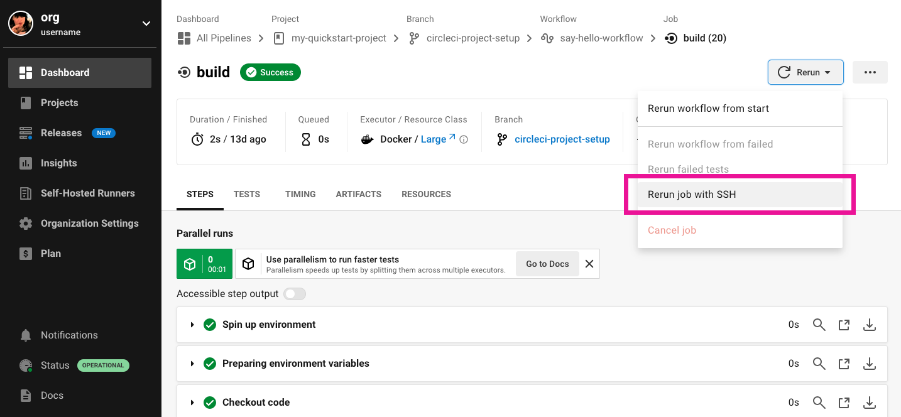
Task: Click the Docs document icon
Action: click(x=26, y=396)
